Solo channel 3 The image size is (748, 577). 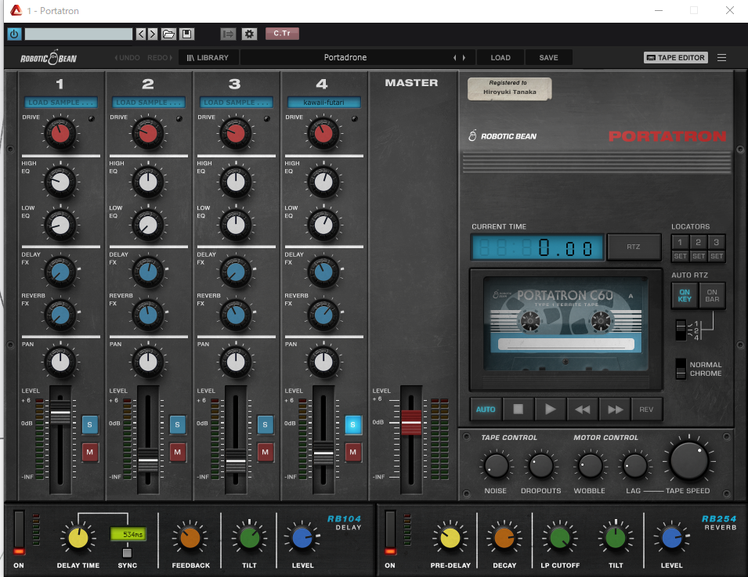click(266, 424)
